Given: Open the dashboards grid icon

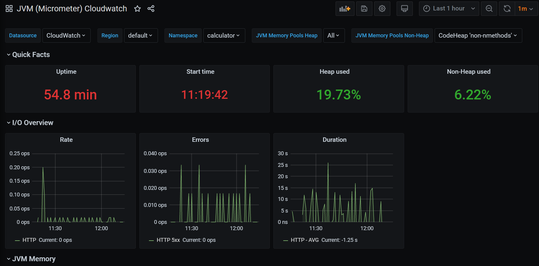Looking at the screenshot, I should [9, 9].
